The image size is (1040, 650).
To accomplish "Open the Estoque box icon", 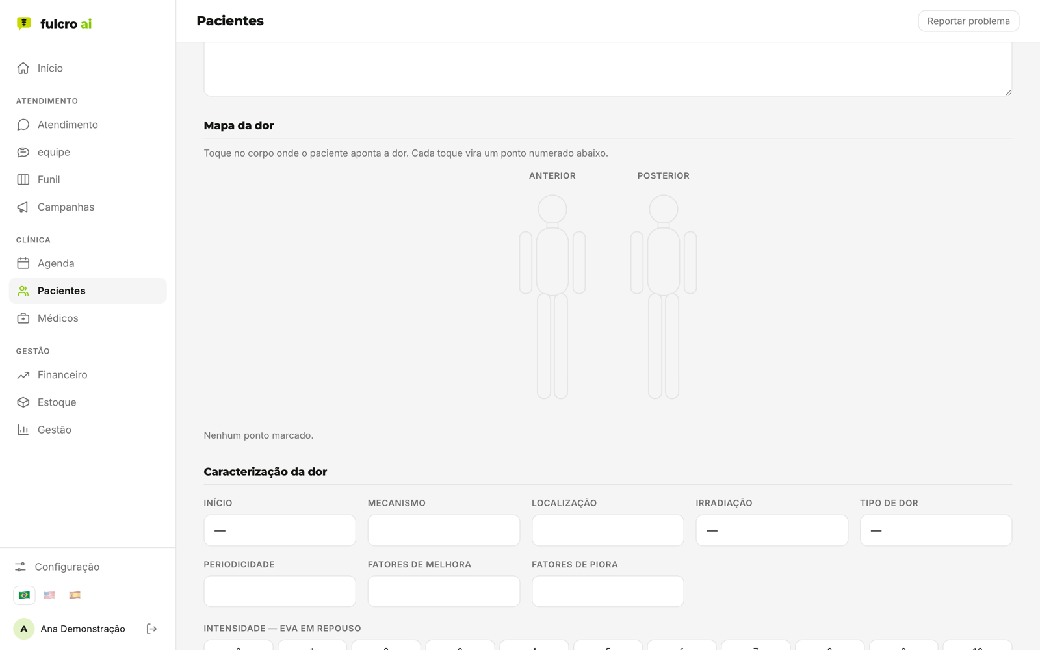I will pyautogui.click(x=23, y=402).
